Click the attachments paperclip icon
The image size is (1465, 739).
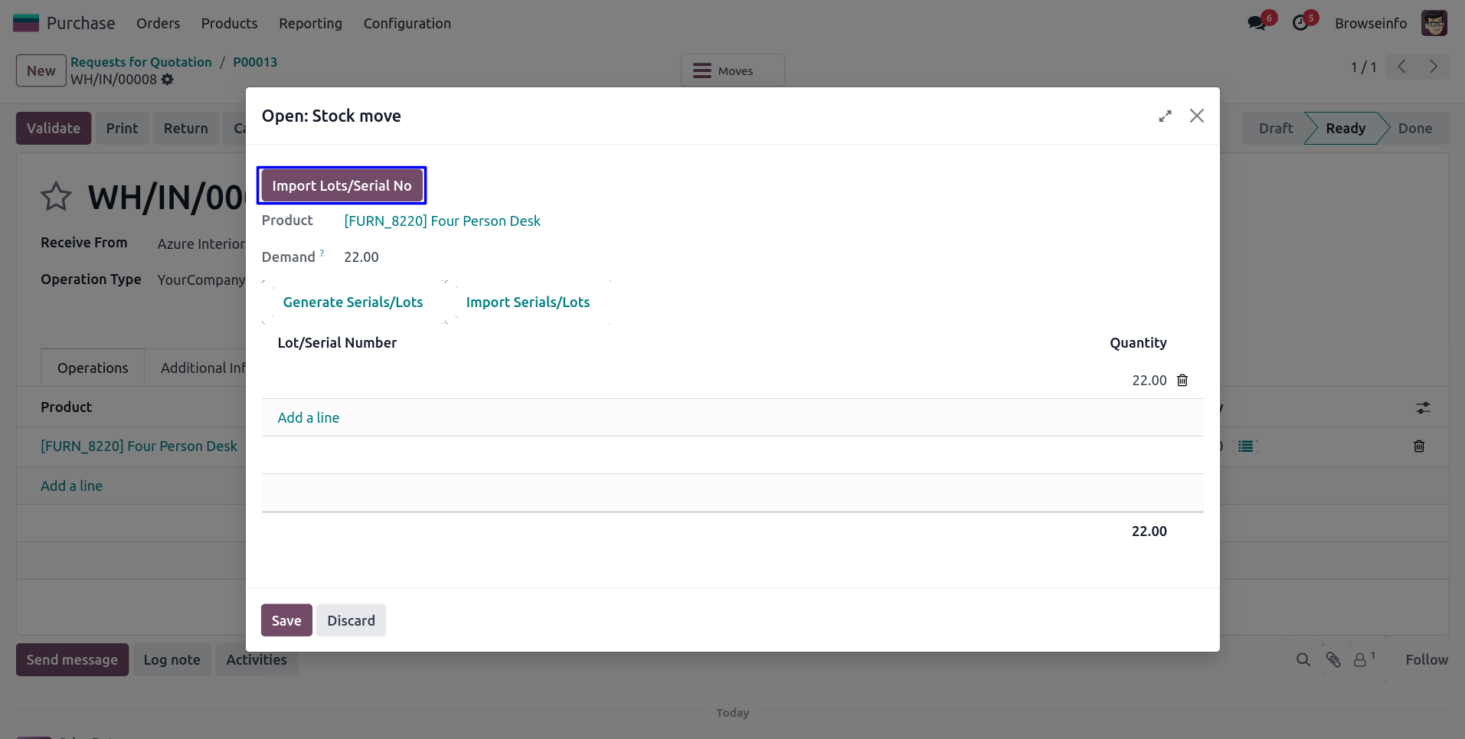coord(1333,659)
